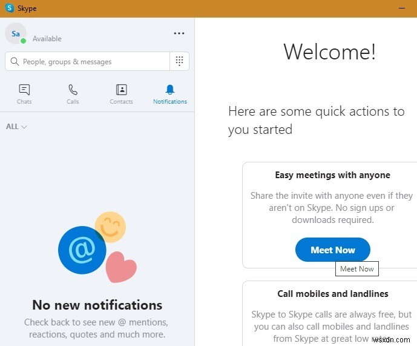This screenshot has height=346, width=417.
Task: Open the More options ellipsis menu
Action: 179,33
